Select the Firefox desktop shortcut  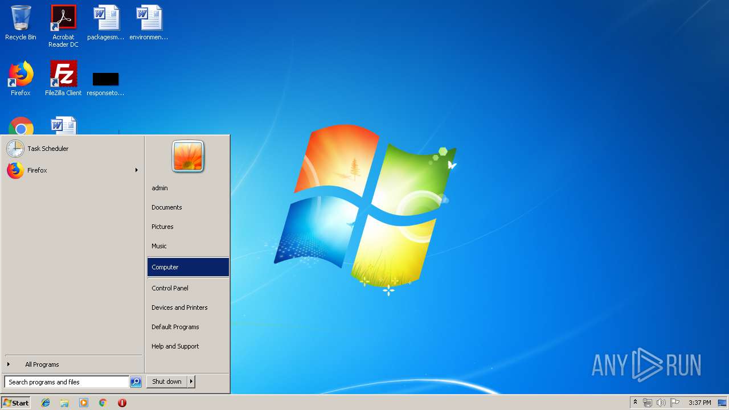[21, 79]
